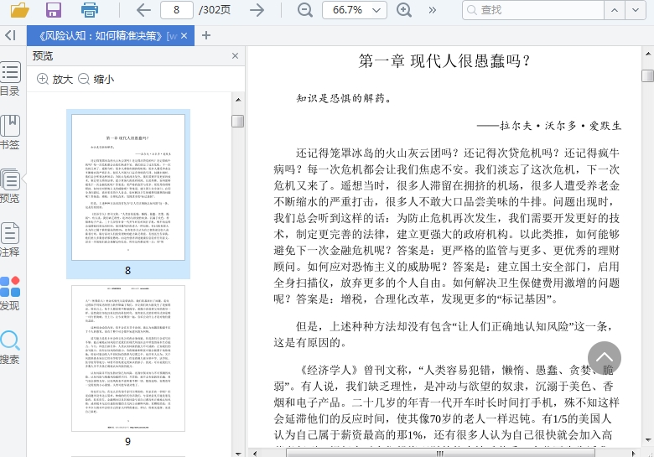Click the horizontal scrollbar thumb
This screenshot has width=654, height=457.
[440, 454]
